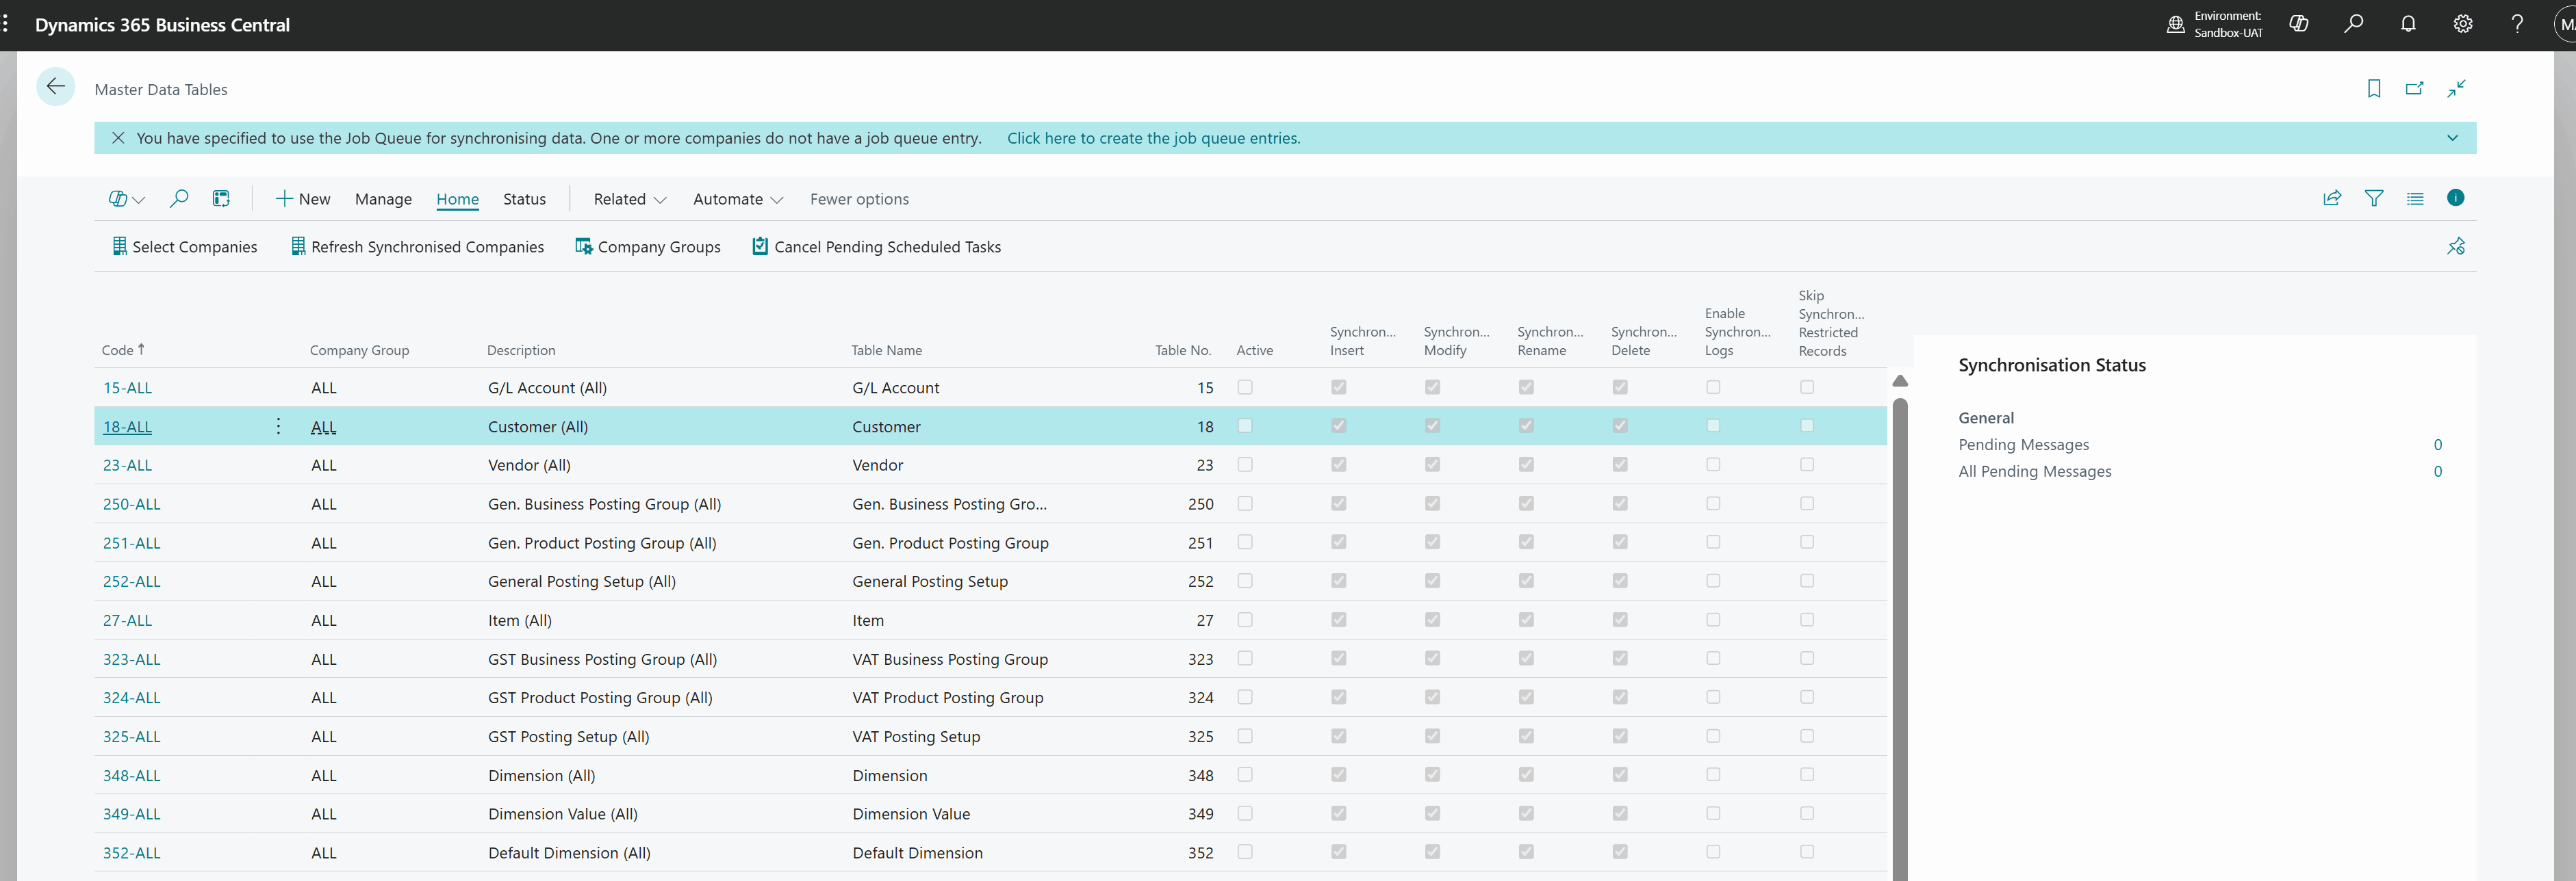Click scrollbar up arrow of the list
Screen dimensions: 2576x881
click(1900, 382)
